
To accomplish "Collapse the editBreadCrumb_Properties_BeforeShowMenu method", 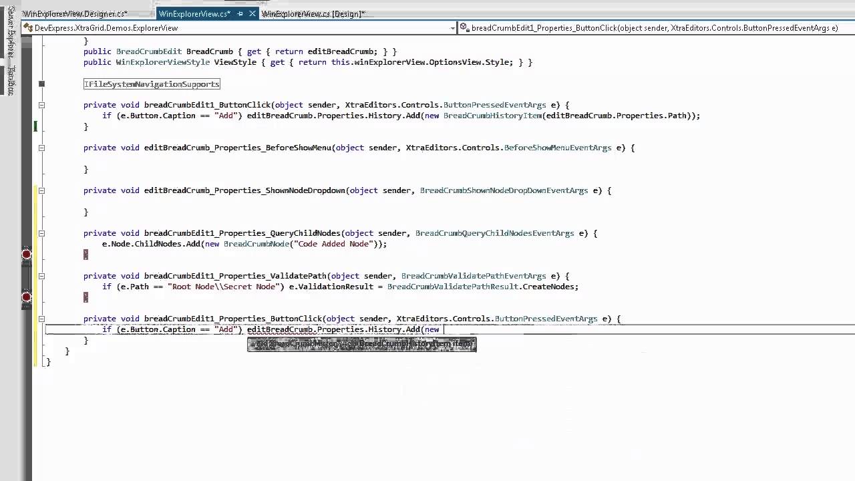I will (x=41, y=148).
